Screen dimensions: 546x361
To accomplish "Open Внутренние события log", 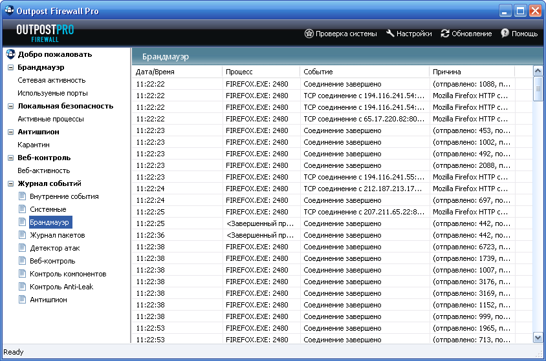I will (64, 196).
